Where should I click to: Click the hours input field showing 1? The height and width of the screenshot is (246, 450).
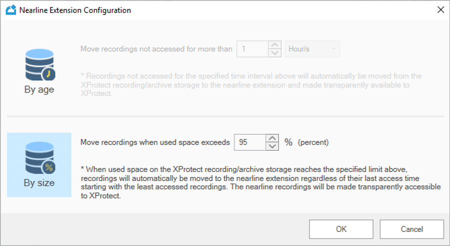pos(252,49)
